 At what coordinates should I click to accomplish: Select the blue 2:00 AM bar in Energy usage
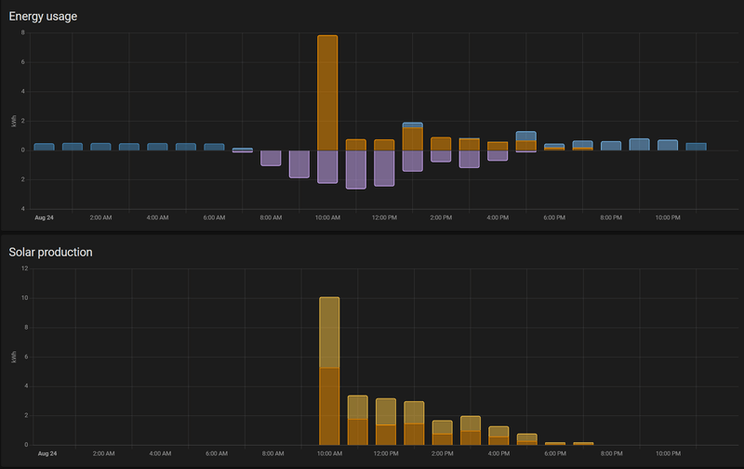(100, 147)
